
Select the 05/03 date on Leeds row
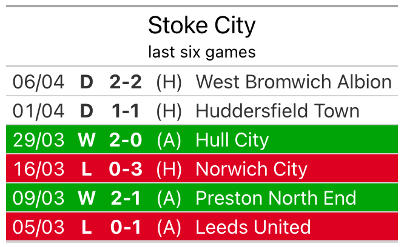38,227
